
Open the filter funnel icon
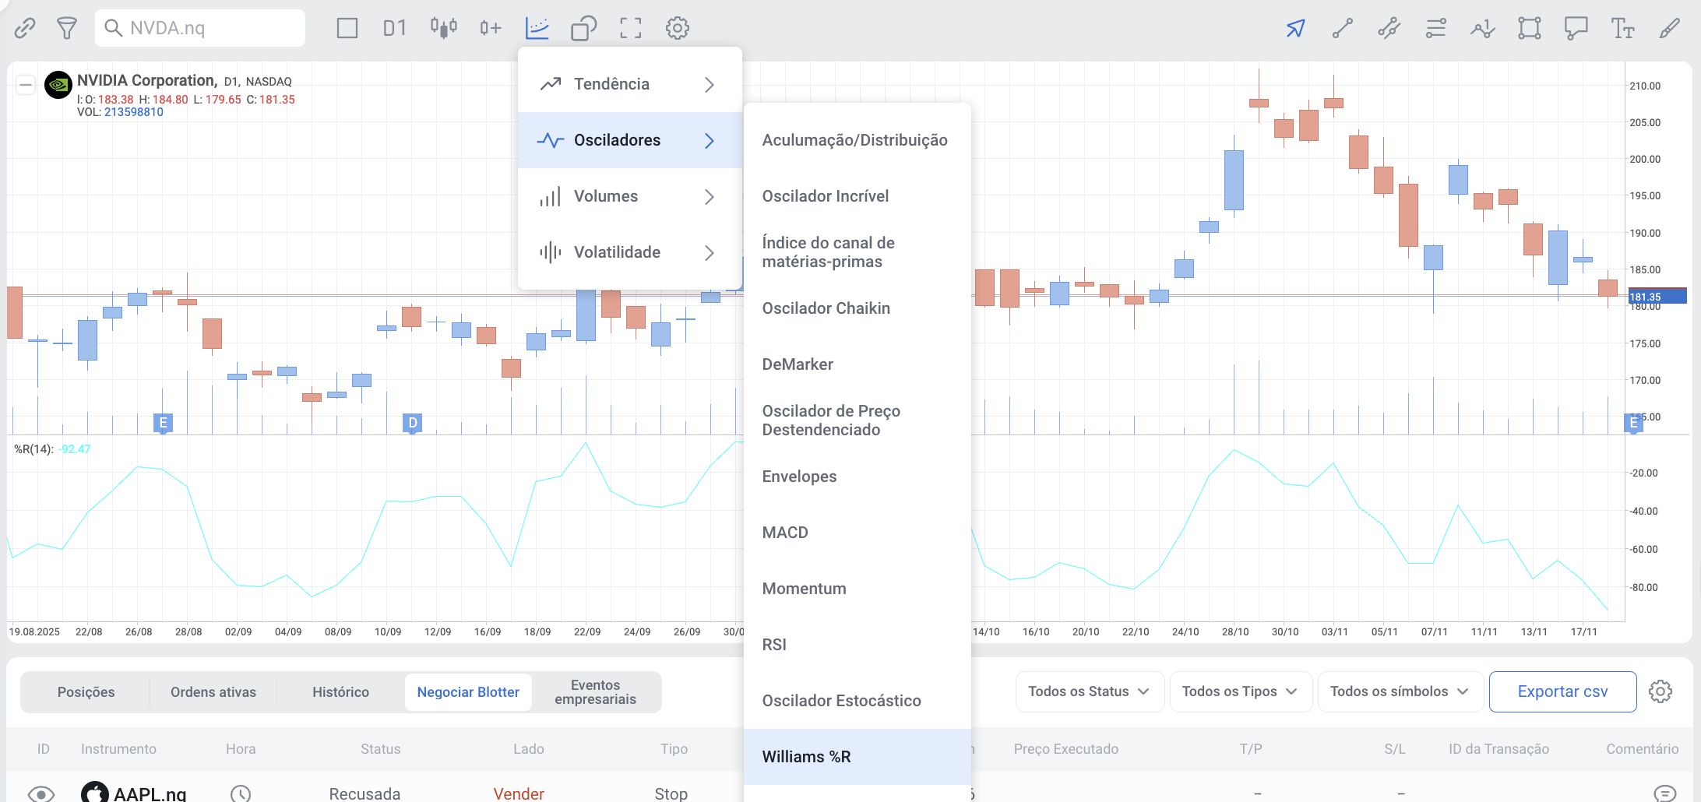pos(67,28)
